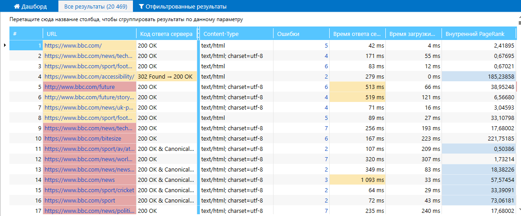Click the filter funnel icon in the tab
The height and width of the screenshot is (216, 521).
pyautogui.click(x=141, y=6)
